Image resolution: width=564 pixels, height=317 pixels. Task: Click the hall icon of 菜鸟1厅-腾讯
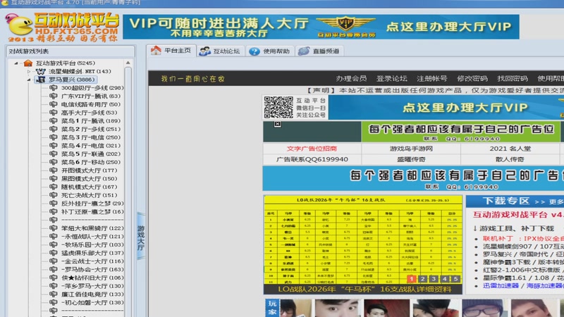coord(54,120)
